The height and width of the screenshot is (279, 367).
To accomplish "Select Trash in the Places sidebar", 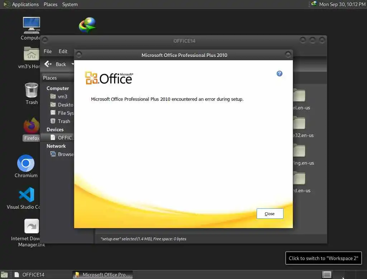I will coord(60,121).
